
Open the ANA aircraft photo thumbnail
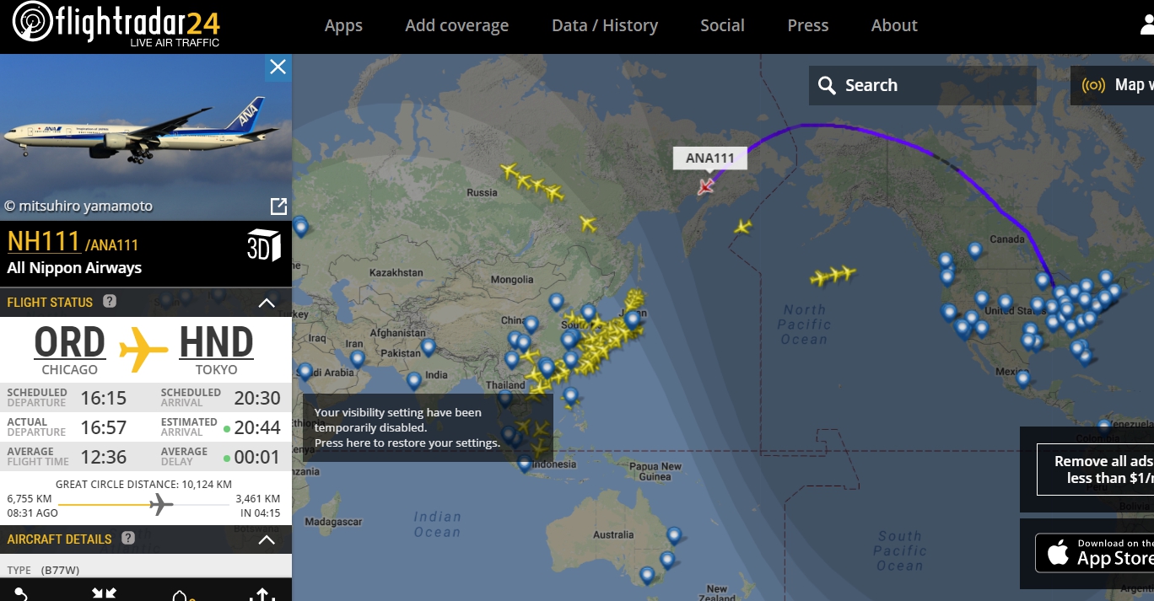[x=146, y=137]
